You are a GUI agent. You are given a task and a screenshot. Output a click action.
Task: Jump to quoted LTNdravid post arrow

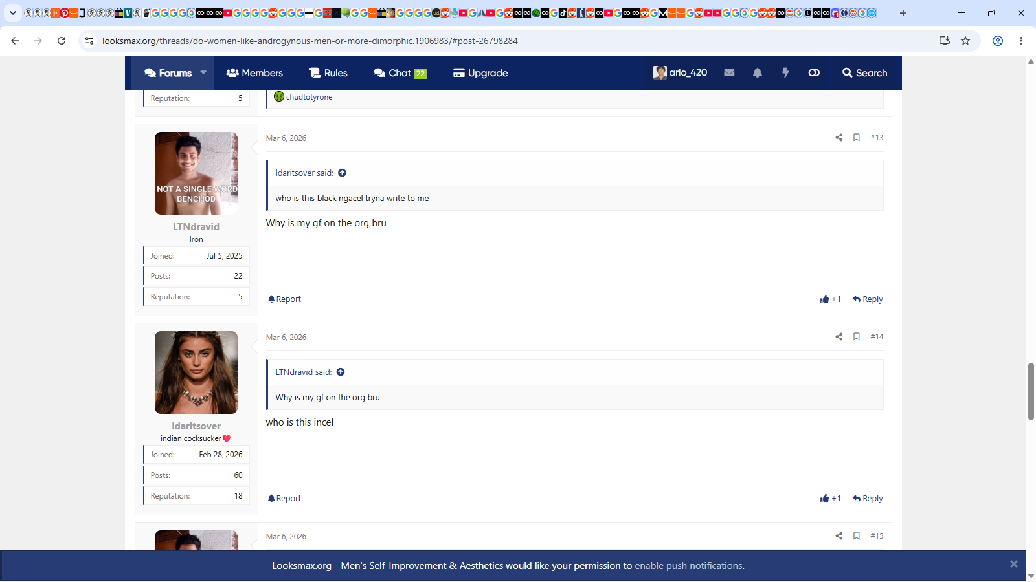click(x=341, y=372)
